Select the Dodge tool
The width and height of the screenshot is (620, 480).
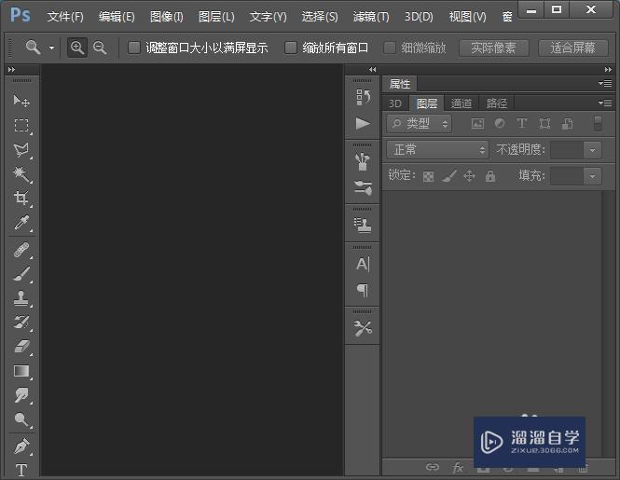coord(21,419)
